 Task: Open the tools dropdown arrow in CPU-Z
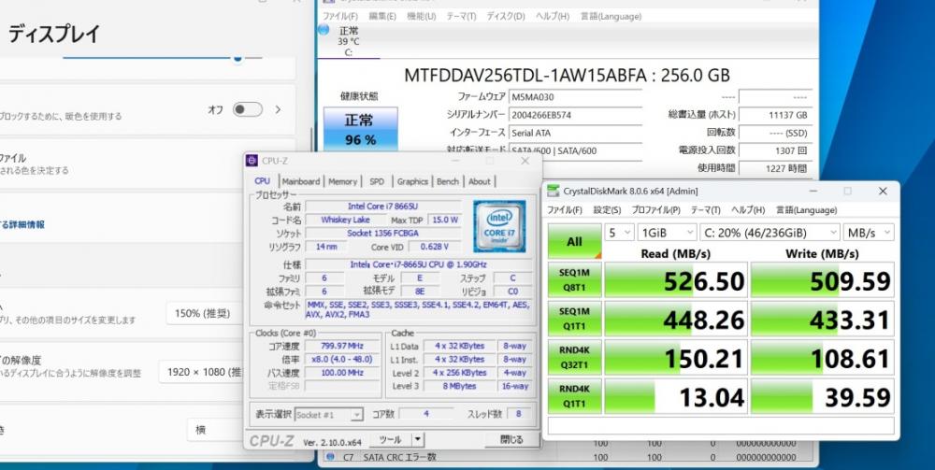point(418,439)
